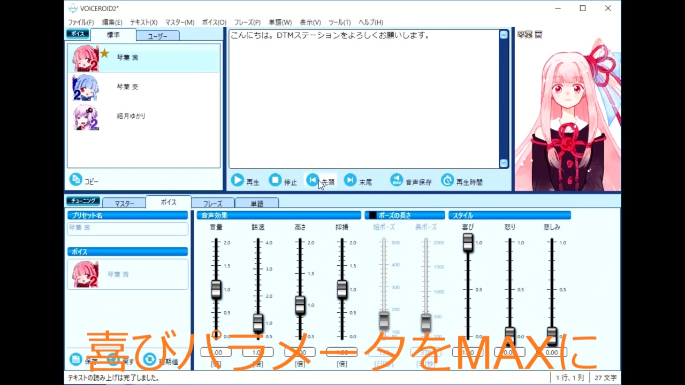The width and height of the screenshot is (685, 385).
Task: Click the gold star on 琴葉 茜
Action: tap(104, 53)
